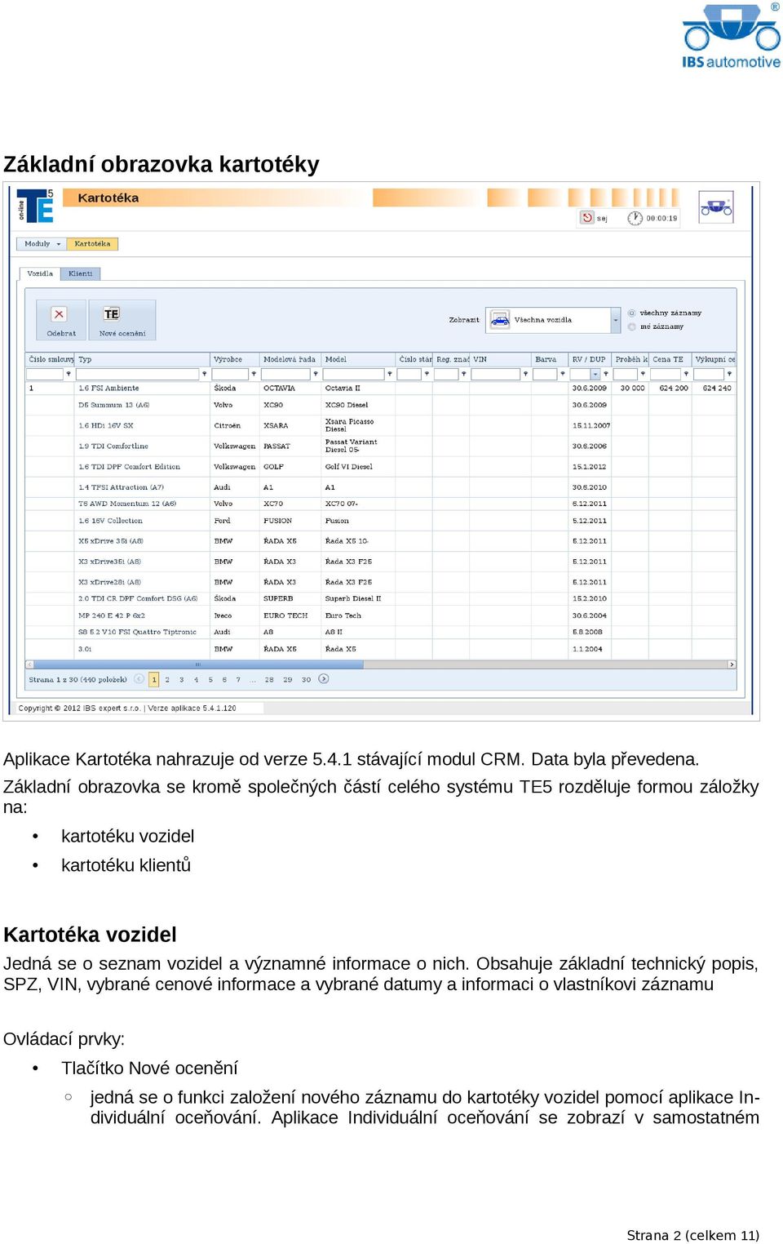Sort by Cena TE column header
783x1244 pixels.
click(671, 359)
